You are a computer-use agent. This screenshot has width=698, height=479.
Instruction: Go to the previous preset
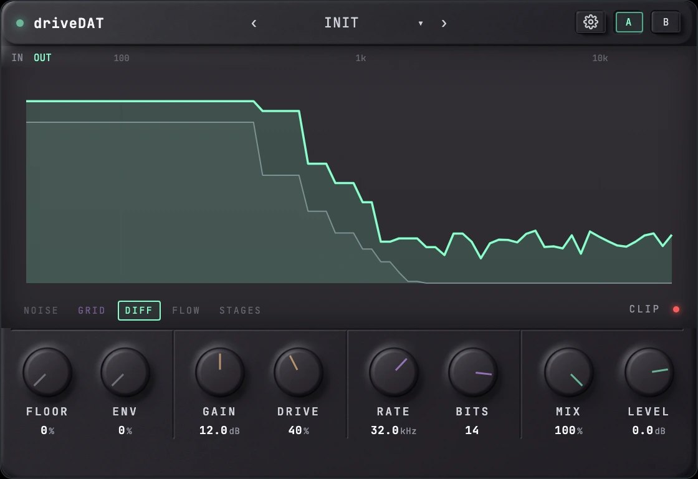254,23
